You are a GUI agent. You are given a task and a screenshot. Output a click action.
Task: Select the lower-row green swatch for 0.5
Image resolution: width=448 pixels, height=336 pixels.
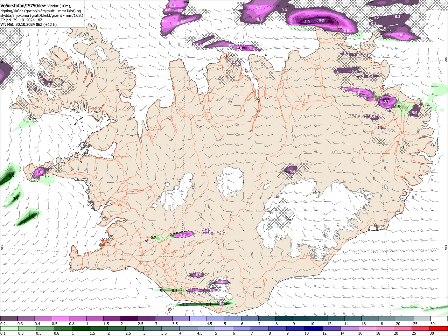pyautogui.click(x=45, y=328)
